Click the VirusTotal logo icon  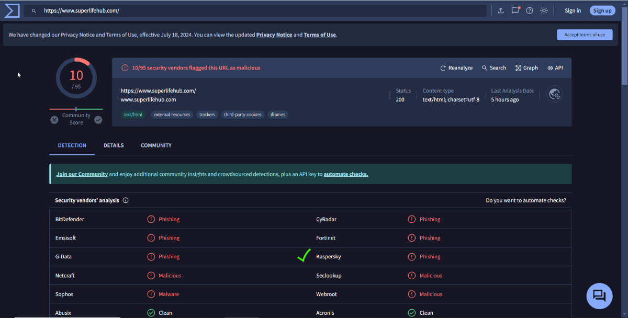(12, 10)
